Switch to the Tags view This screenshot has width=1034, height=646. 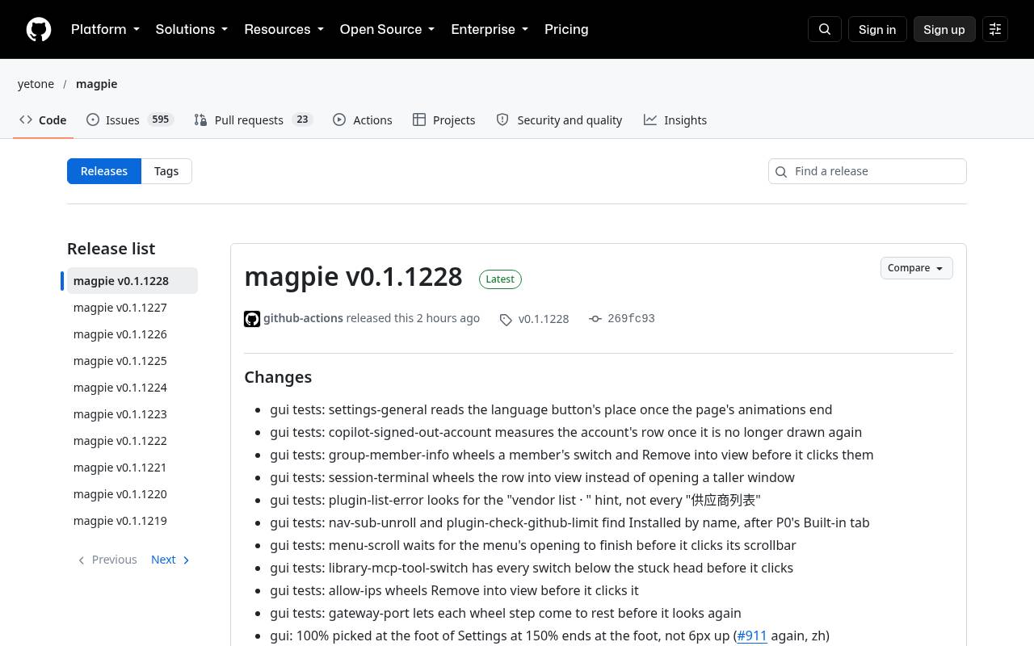(x=166, y=171)
